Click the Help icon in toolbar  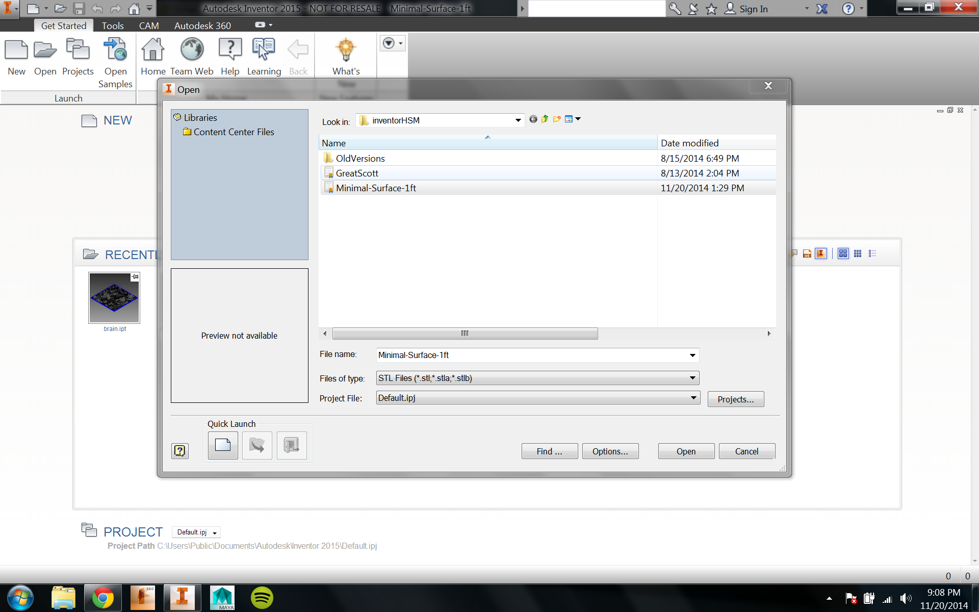[230, 57]
